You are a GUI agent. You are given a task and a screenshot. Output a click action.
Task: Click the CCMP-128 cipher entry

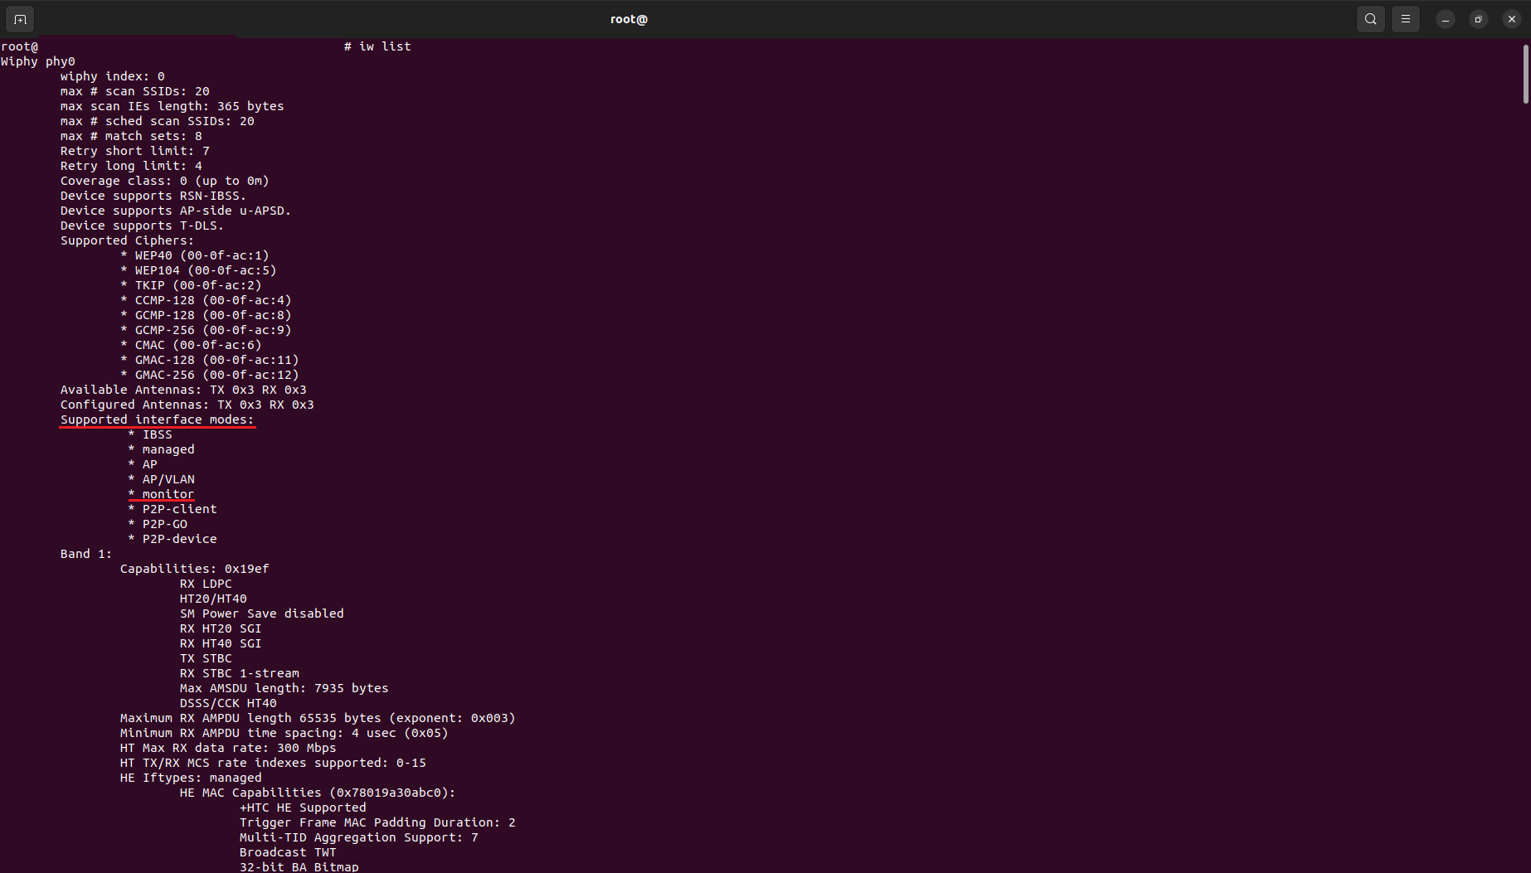(x=206, y=300)
